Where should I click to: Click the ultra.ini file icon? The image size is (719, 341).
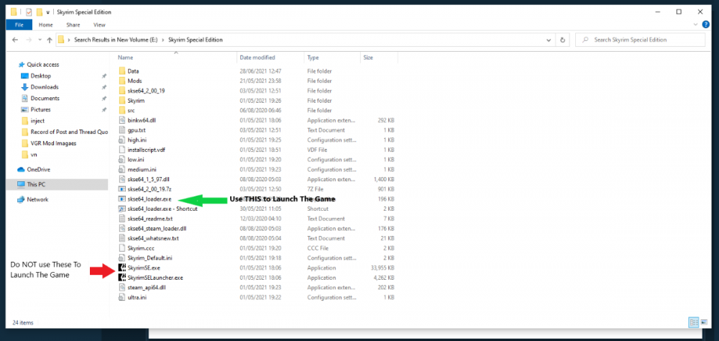click(x=122, y=297)
